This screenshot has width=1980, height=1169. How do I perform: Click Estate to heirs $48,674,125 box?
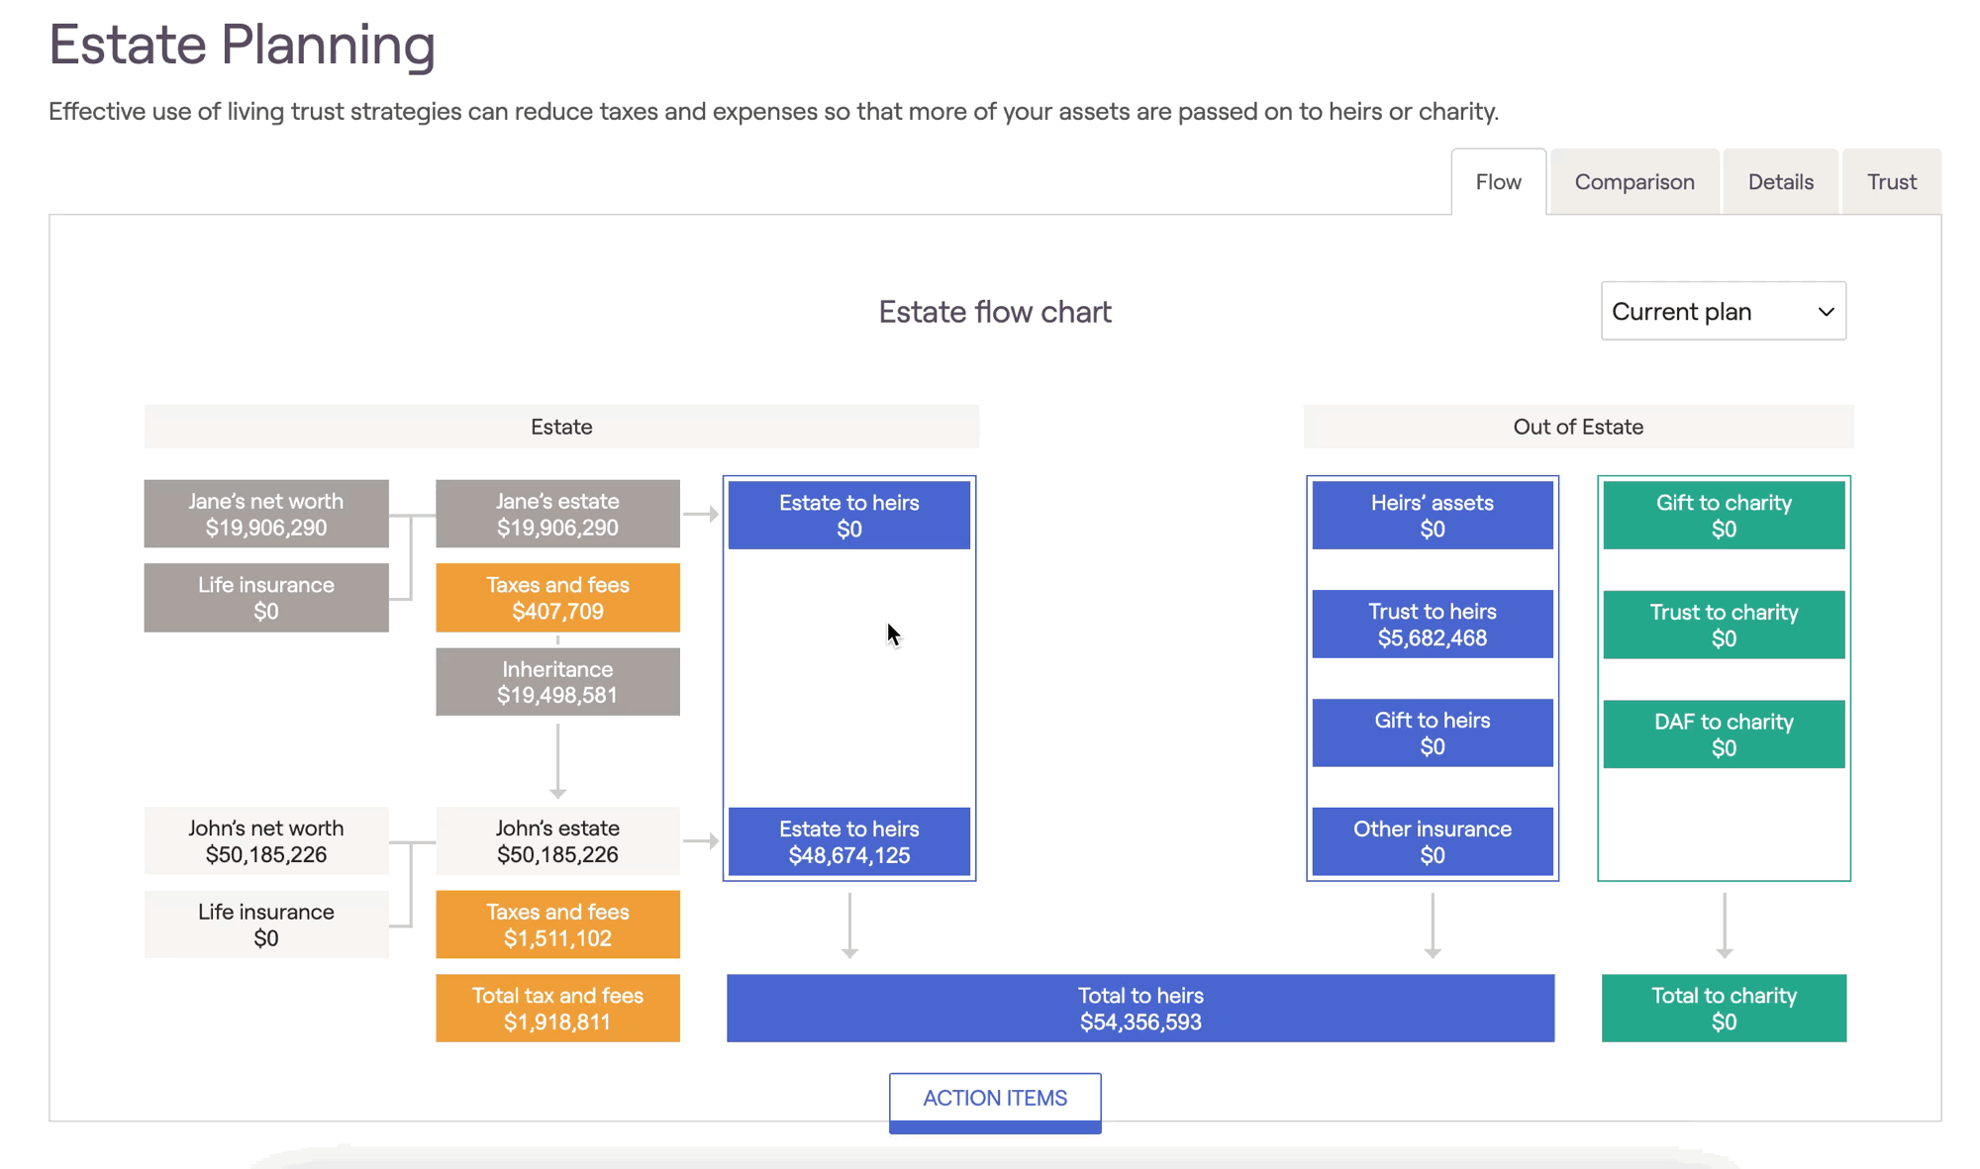pyautogui.click(x=848, y=841)
